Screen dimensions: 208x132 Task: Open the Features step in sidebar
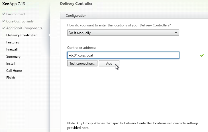coord(13,42)
